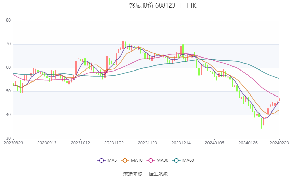The height and width of the screenshot is (177, 291).
Task: Click the y-axis value 30
Action: tap(8, 138)
